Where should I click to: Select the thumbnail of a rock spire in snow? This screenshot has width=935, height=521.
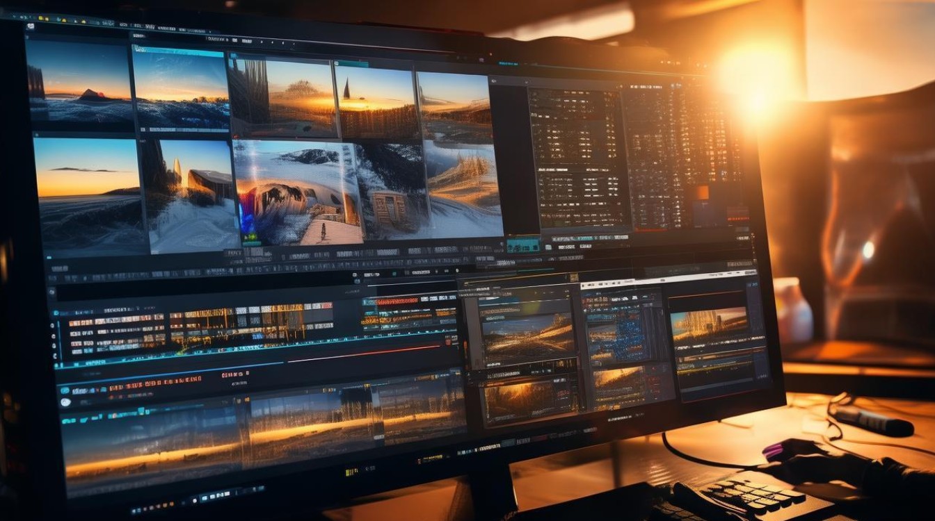click(x=192, y=196)
